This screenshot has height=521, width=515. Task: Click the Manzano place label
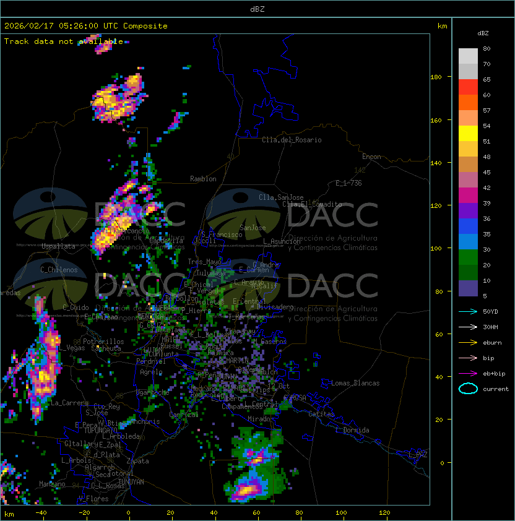pyautogui.click(x=52, y=484)
